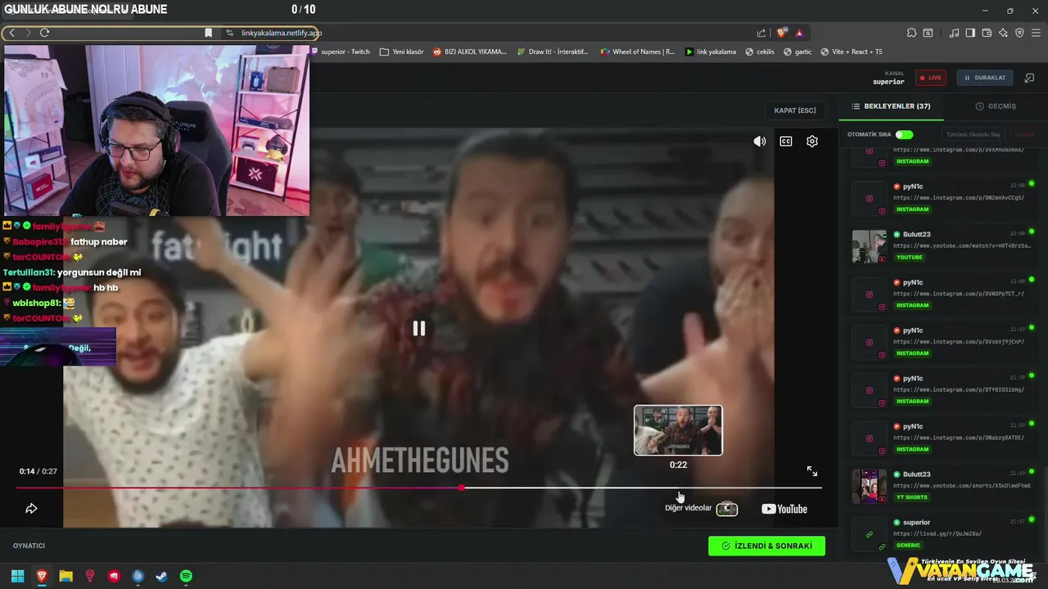Switch to the BEKLEYENLER (37) tab

pos(891,106)
